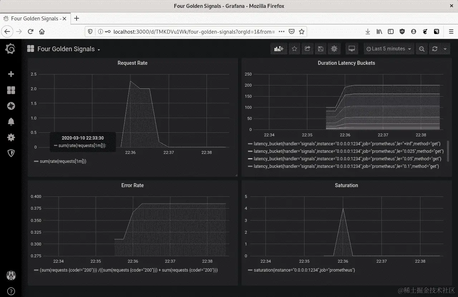Show tracking protection shield info
Viewport: 458px width, 297px height.
(x=90, y=31)
